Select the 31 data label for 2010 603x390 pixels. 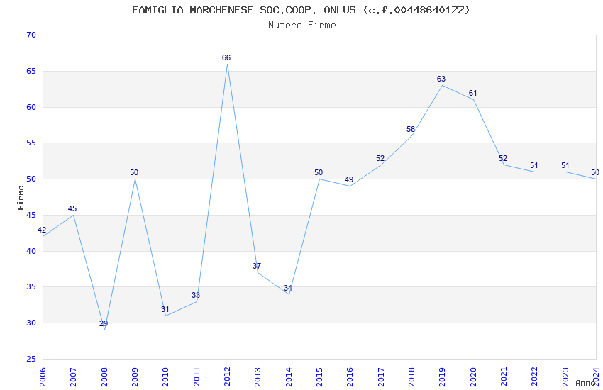pos(165,309)
